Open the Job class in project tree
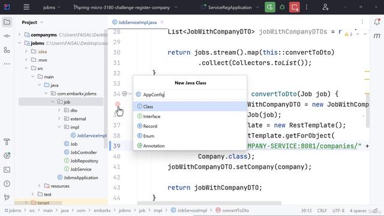Screen dimensions: 384x216 pyautogui.click(x=71, y=144)
